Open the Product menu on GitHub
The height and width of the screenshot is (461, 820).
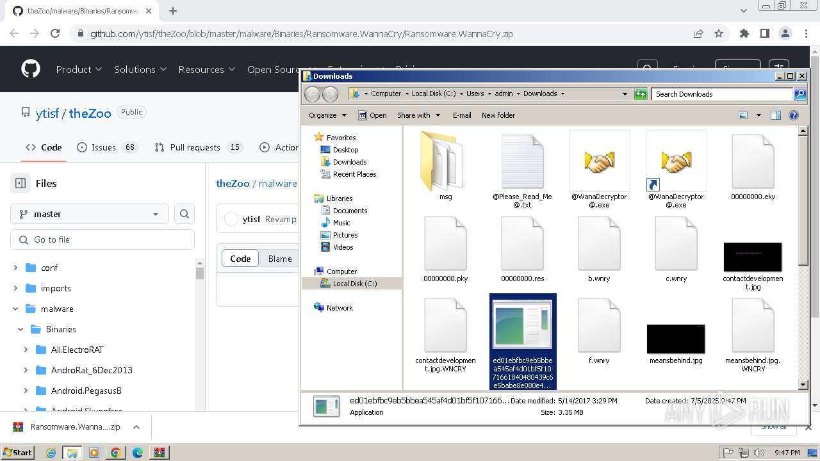pos(79,69)
